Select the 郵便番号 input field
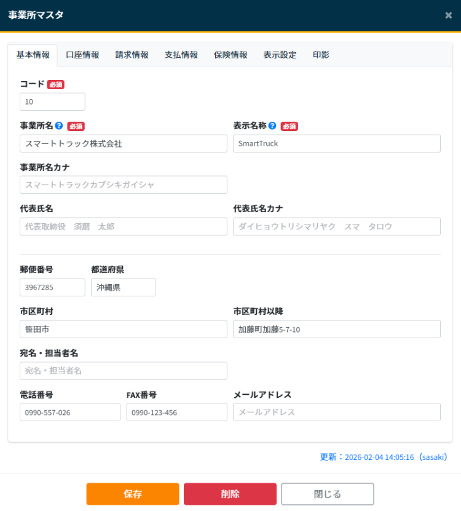This screenshot has height=511, width=461. (52, 287)
